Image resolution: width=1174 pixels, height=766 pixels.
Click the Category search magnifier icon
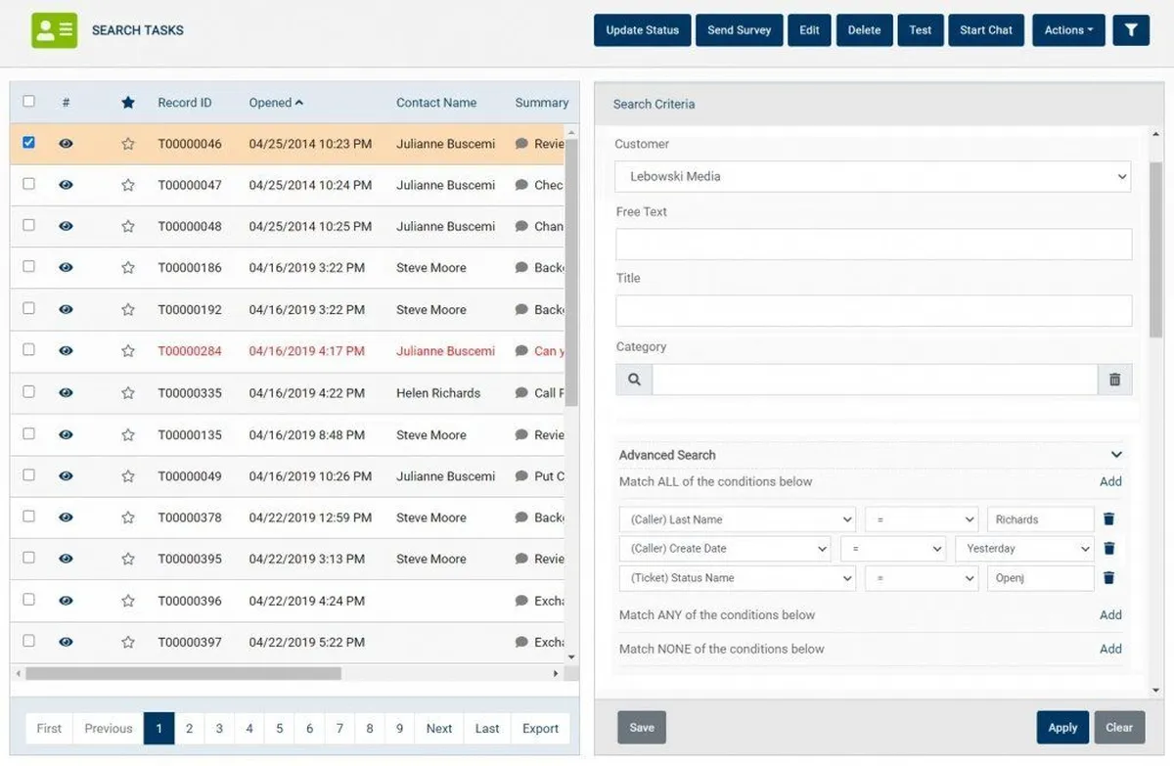[634, 380]
